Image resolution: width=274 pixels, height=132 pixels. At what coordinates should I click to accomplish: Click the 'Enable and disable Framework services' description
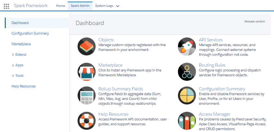click(231, 99)
